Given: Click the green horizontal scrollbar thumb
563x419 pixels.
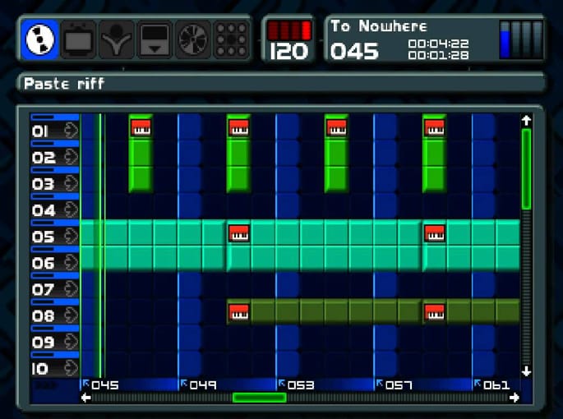Looking at the screenshot, I should (259, 398).
